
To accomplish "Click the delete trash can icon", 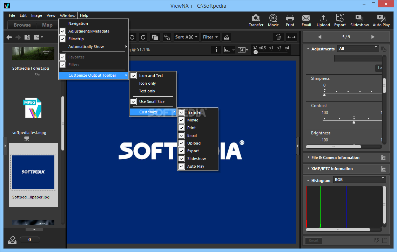I will point(278,37).
